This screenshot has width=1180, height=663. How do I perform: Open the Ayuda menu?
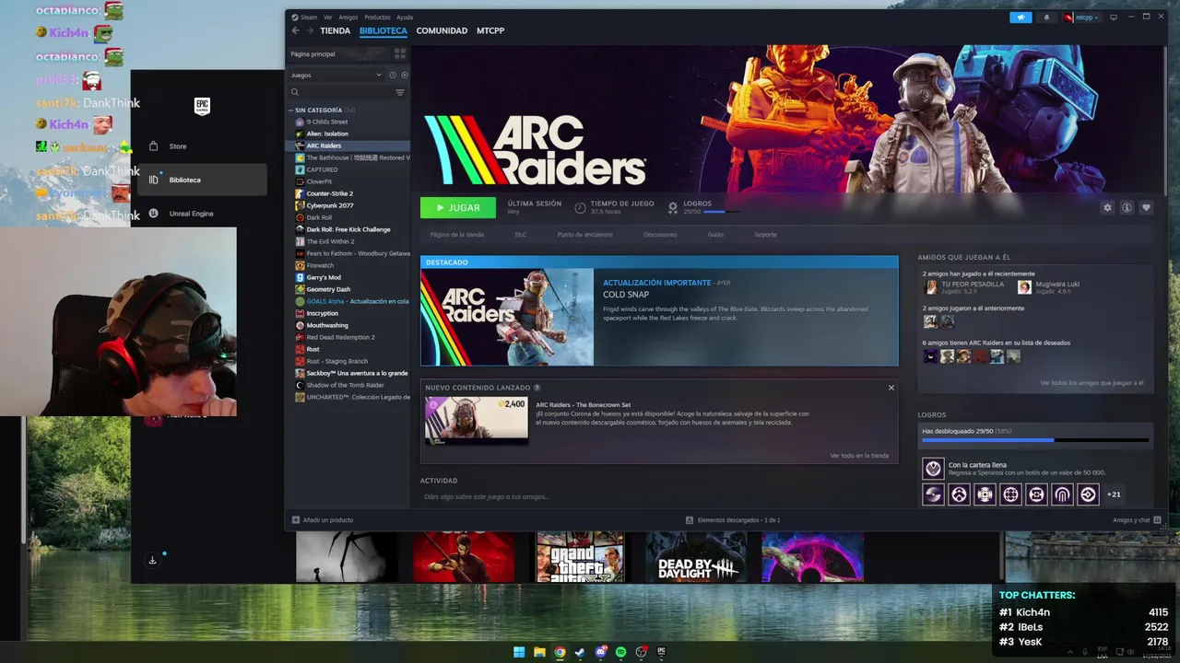pyautogui.click(x=405, y=17)
